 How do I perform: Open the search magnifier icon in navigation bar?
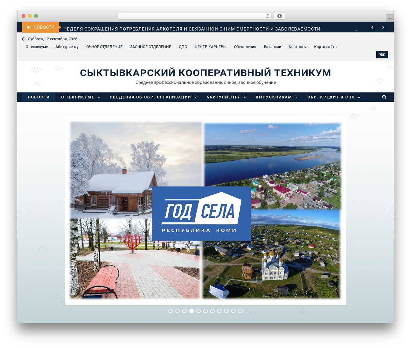384,97
